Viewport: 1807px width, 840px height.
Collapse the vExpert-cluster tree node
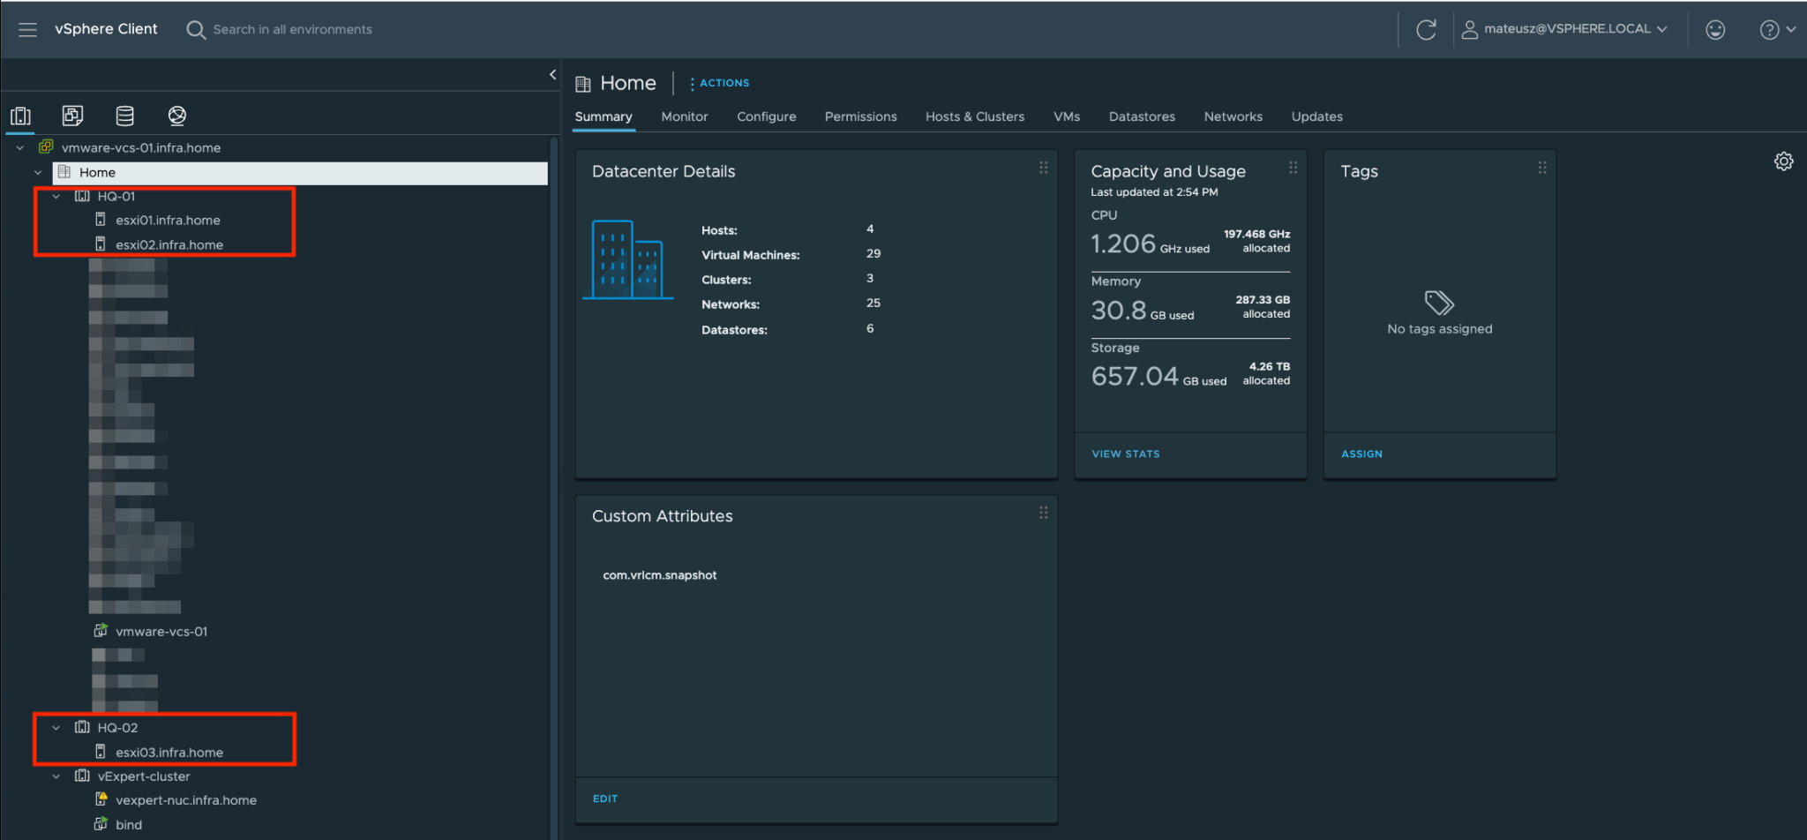pos(56,776)
